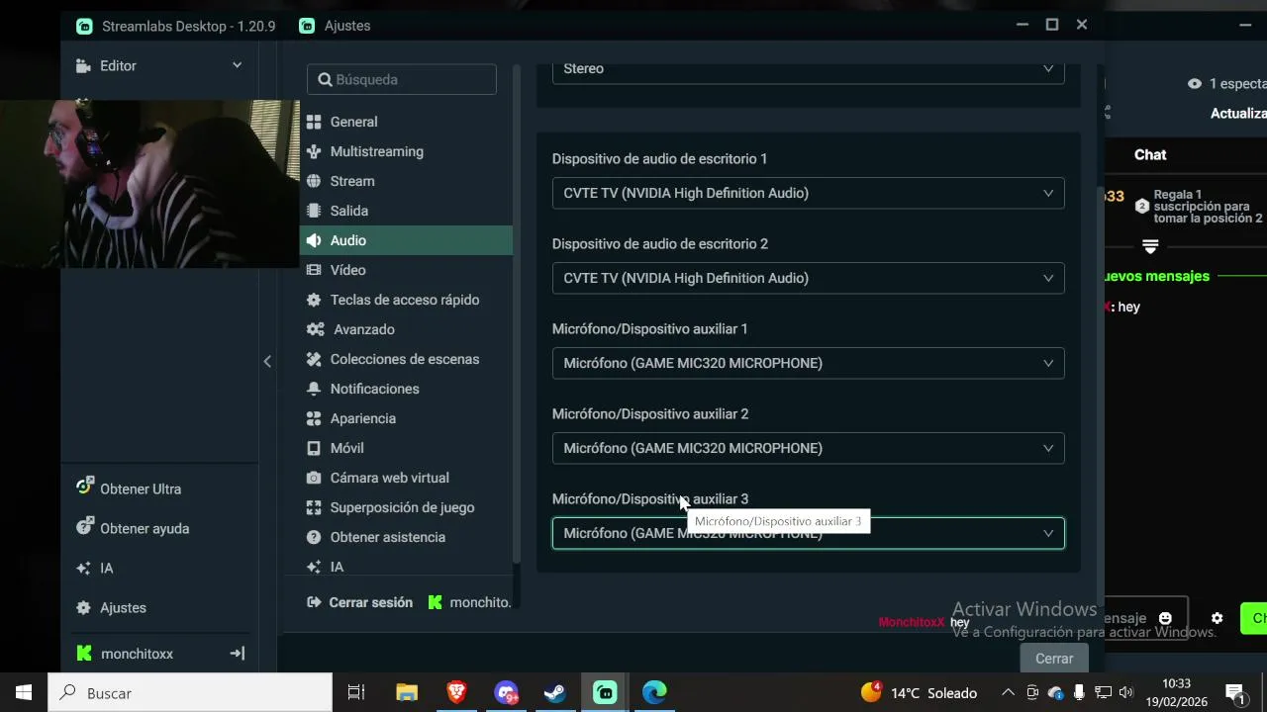Open Teclas de acceso rápido settings
Screen dimensions: 1267x712
point(406,300)
